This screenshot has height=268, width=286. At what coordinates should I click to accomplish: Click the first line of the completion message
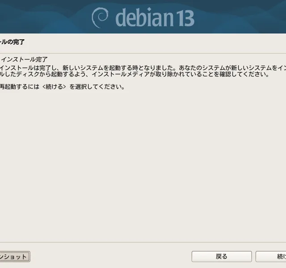pos(143,68)
